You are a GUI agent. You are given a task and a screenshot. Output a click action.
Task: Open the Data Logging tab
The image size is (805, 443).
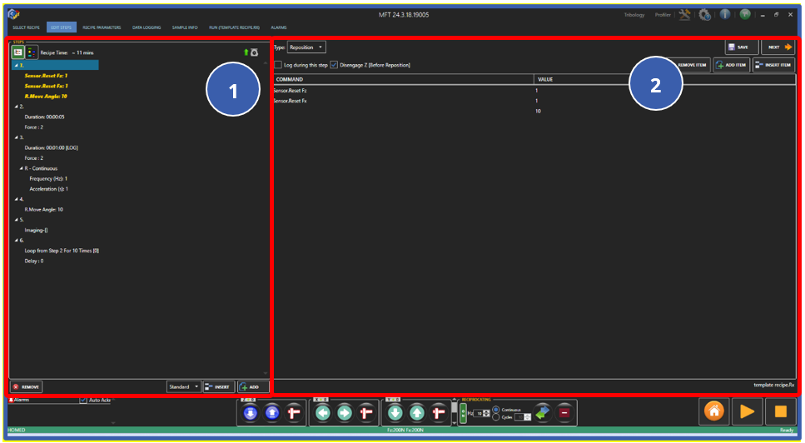[x=147, y=27]
